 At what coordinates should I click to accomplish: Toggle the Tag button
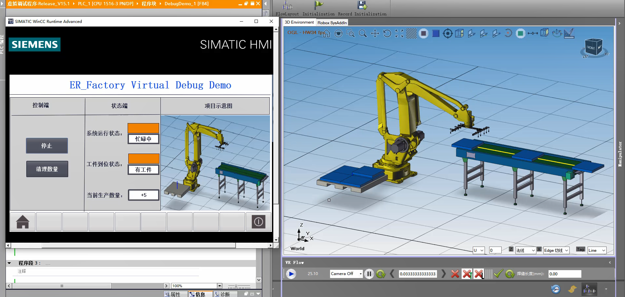[x=580, y=250]
